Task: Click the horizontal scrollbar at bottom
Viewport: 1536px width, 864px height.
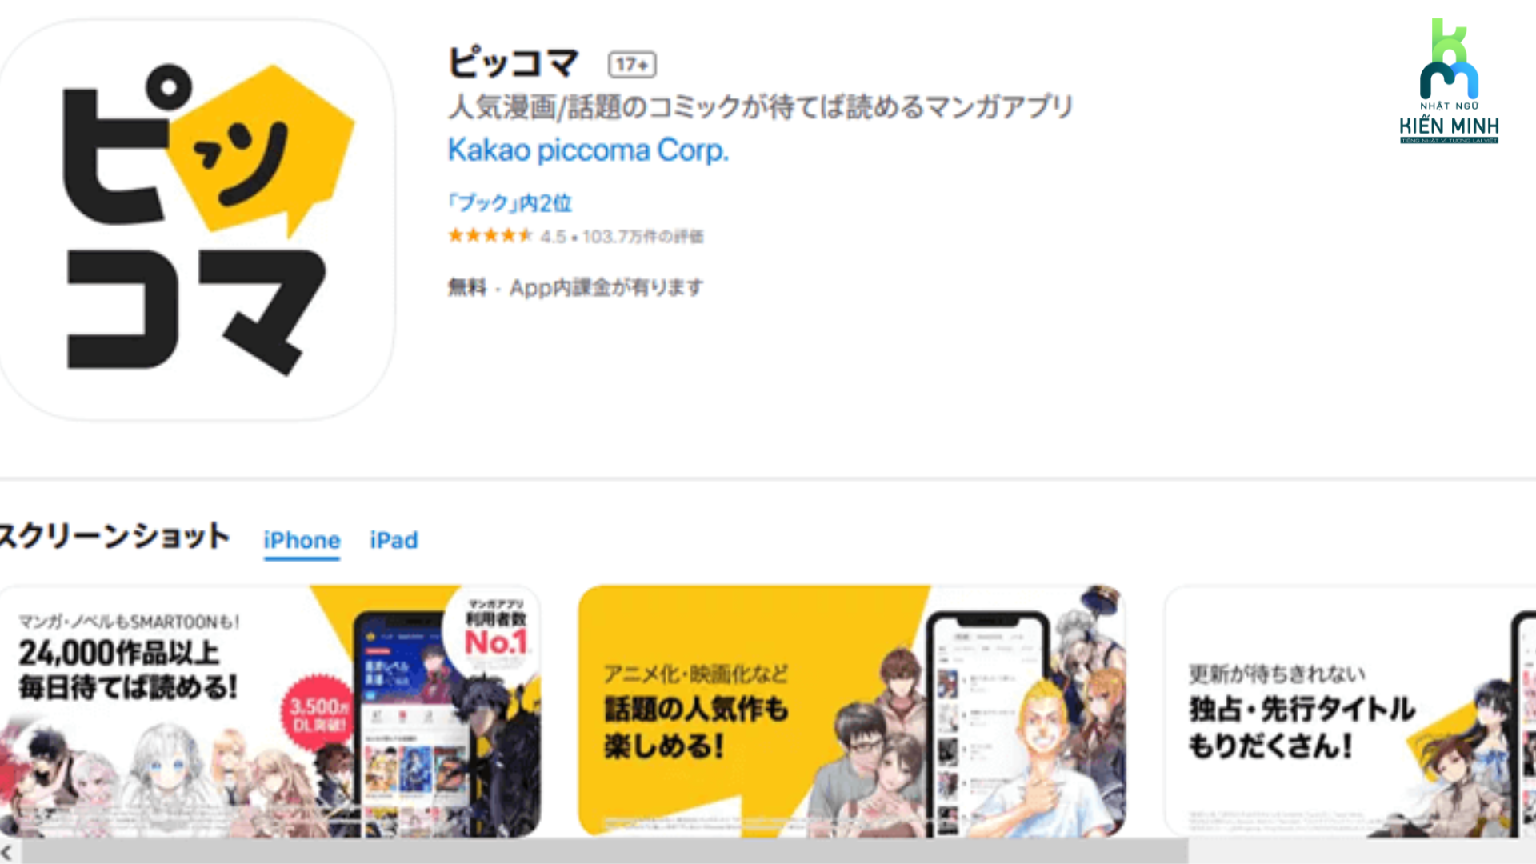Action: point(605,852)
